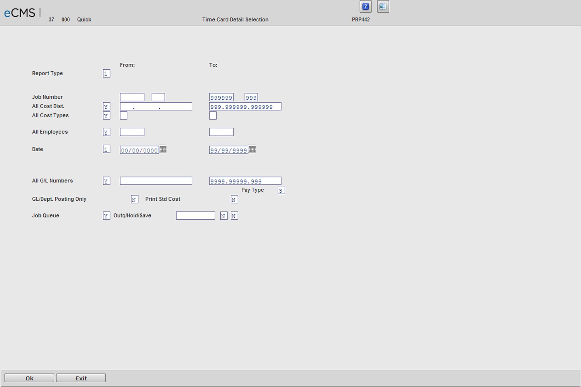Click the Ok button

(29, 378)
